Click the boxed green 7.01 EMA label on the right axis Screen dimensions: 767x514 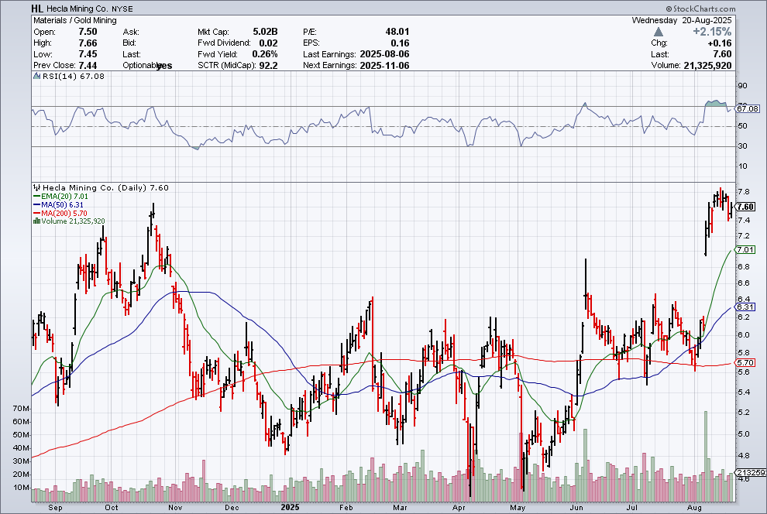coord(746,250)
